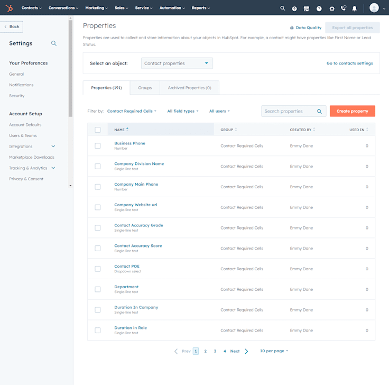Open the Marketing nav menu

tap(96, 8)
